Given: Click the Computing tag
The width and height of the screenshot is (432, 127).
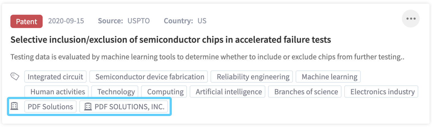Looking at the screenshot, I should 165,92.
